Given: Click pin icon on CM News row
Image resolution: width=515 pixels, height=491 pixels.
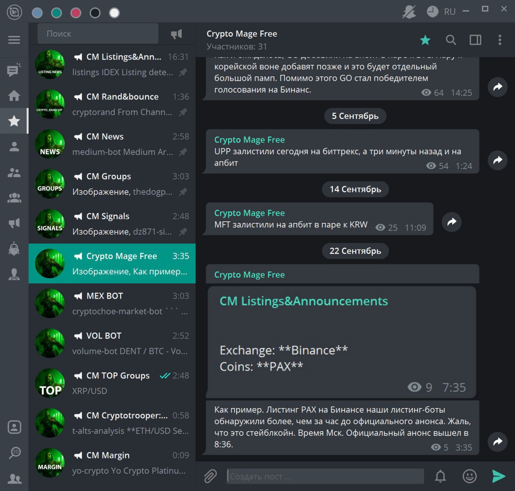Looking at the screenshot, I should (183, 152).
